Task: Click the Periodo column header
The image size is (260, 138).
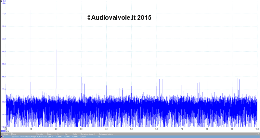Action: pyautogui.click(x=42, y=134)
